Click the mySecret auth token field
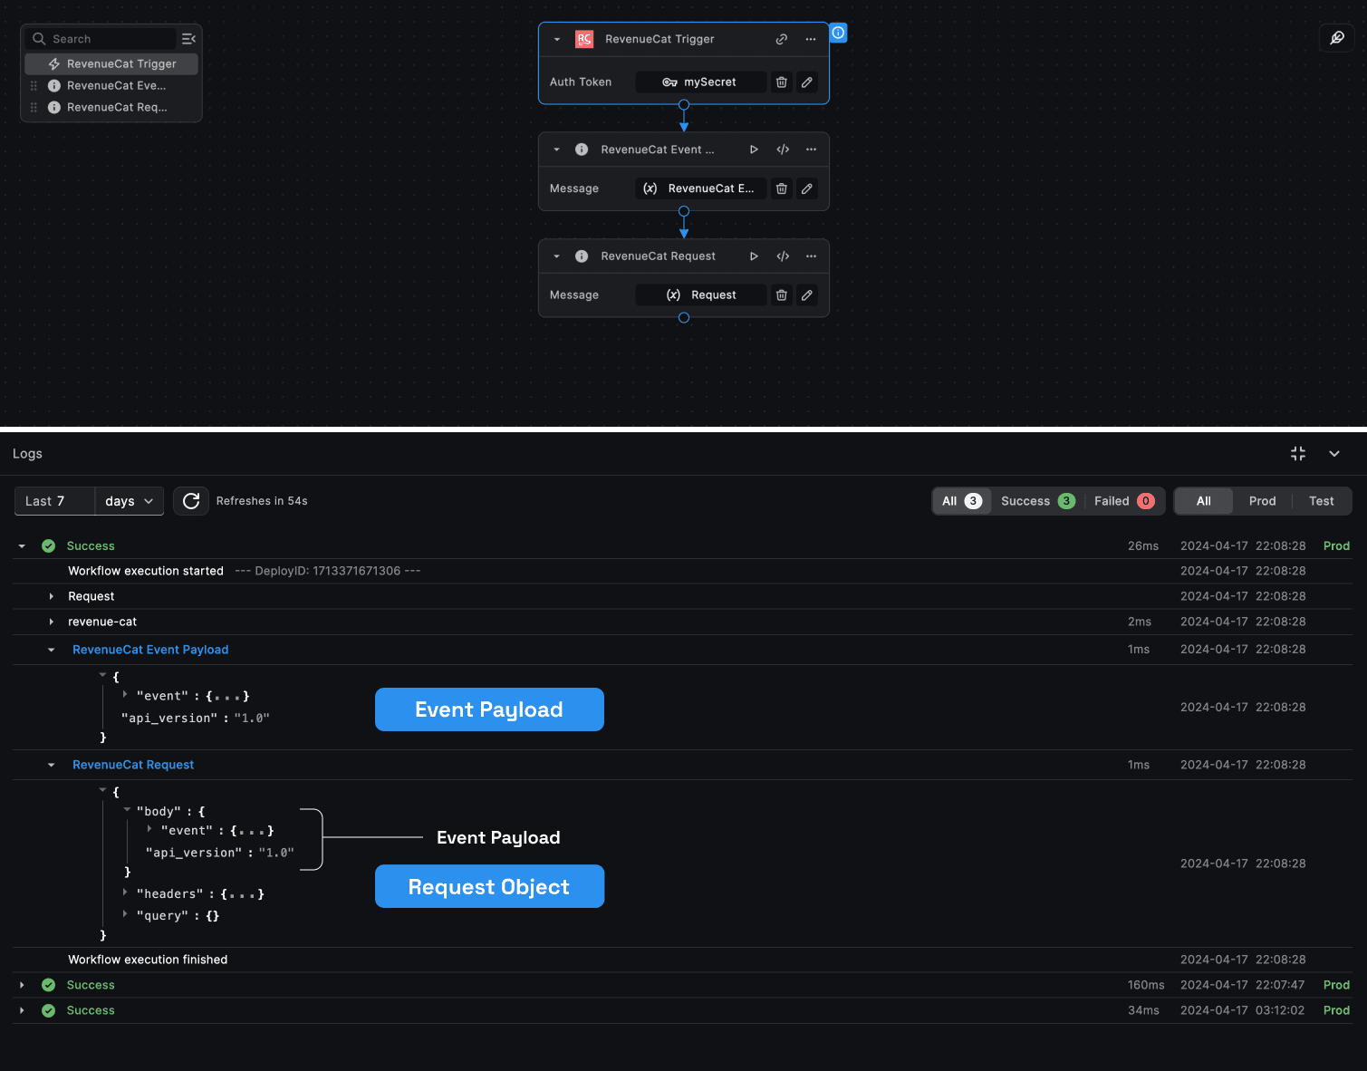The height and width of the screenshot is (1071, 1367). [700, 82]
